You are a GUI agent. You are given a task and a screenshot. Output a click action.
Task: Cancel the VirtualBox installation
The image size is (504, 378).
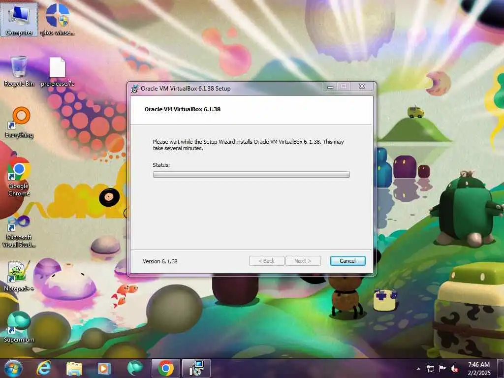coord(348,261)
